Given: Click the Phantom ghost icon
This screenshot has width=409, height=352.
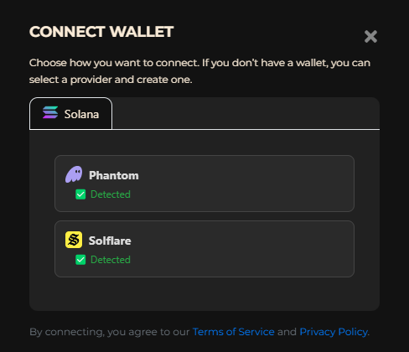Looking at the screenshot, I should point(74,174).
